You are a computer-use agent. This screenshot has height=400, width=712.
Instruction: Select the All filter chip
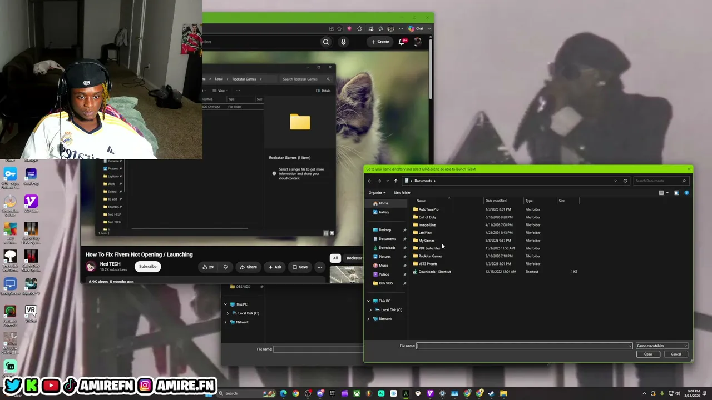pyautogui.click(x=335, y=258)
